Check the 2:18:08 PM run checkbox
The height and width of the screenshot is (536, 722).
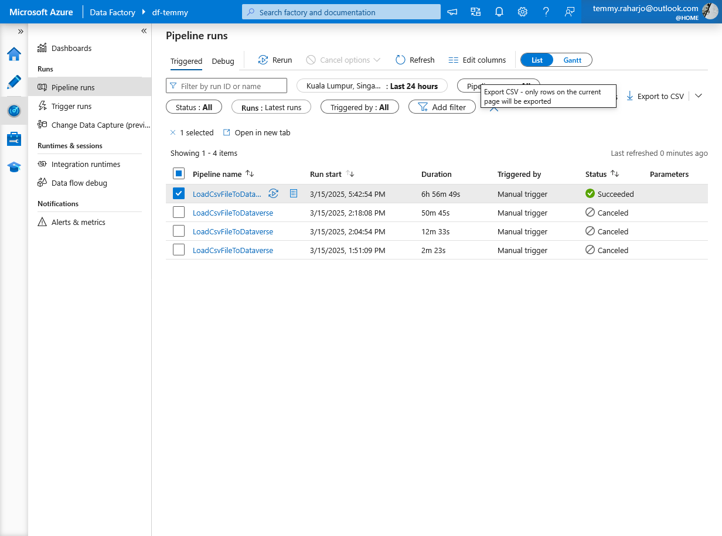coord(179,213)
